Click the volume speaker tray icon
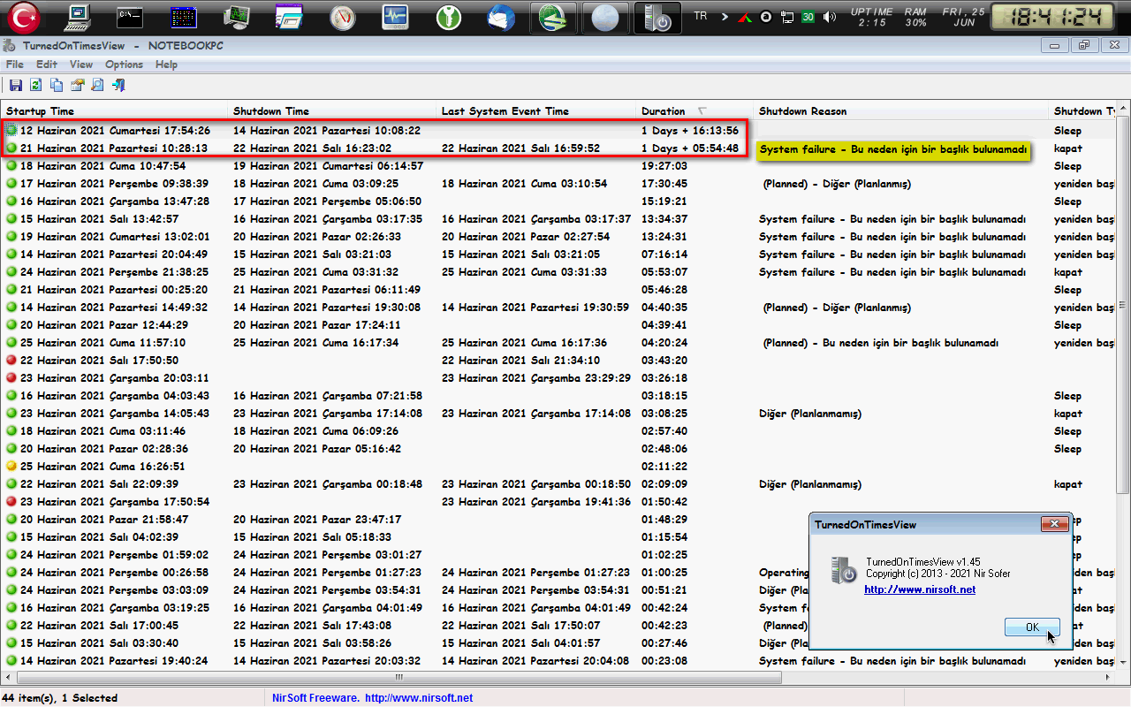Image resolution: width=1131 pixels, height=707 pixels. [x=829, y=17]
